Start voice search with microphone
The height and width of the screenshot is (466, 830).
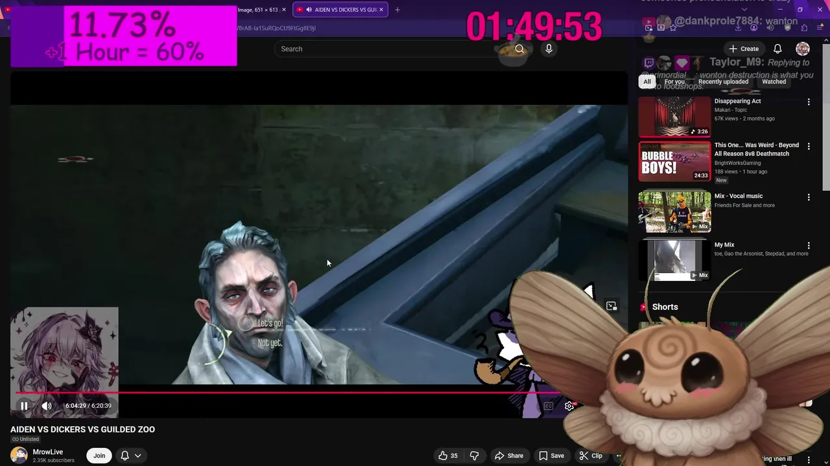(x=549, y=49)
